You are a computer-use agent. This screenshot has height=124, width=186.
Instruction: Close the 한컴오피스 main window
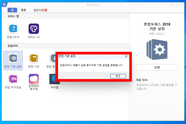181,5
